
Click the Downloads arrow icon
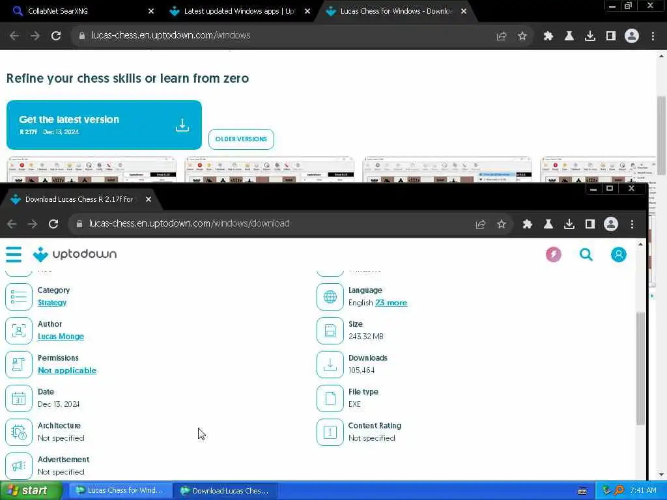tap(330, 365)
